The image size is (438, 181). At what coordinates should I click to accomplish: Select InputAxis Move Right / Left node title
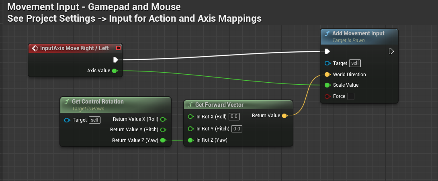[75, 48]
